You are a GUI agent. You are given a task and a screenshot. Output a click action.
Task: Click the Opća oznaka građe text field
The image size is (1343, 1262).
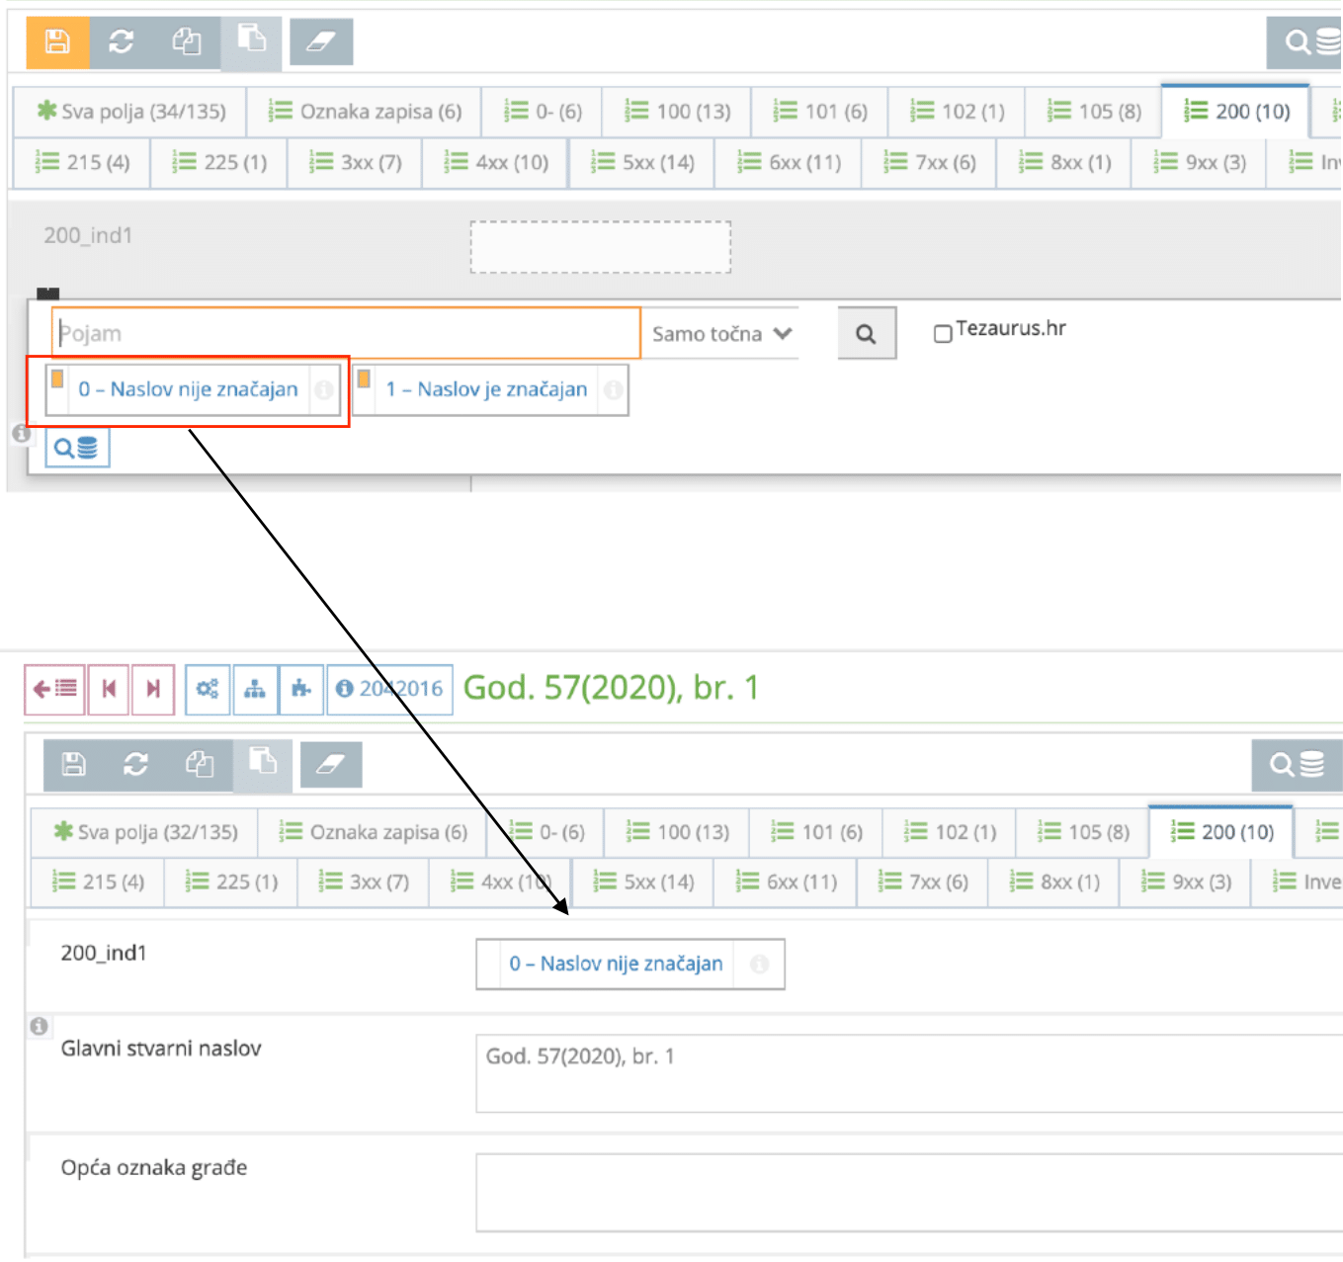(x=907, y=1192)
